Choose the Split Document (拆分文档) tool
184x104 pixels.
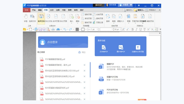point(49,18)
